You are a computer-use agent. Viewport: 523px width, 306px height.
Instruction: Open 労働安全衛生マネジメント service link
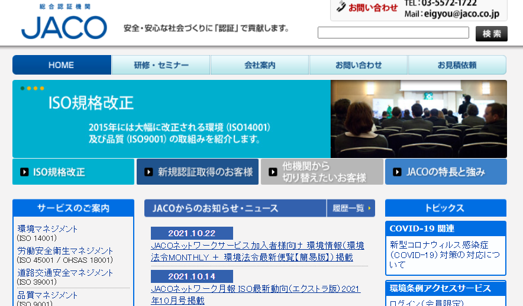coord(65,251)
